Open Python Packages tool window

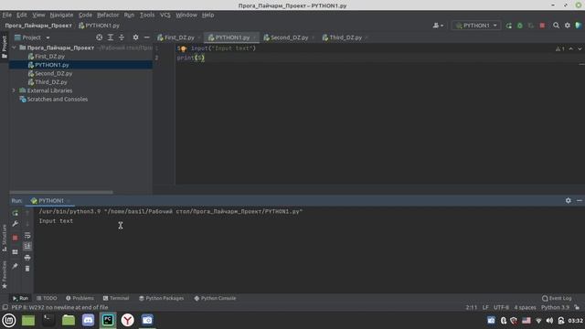point(161,299)
